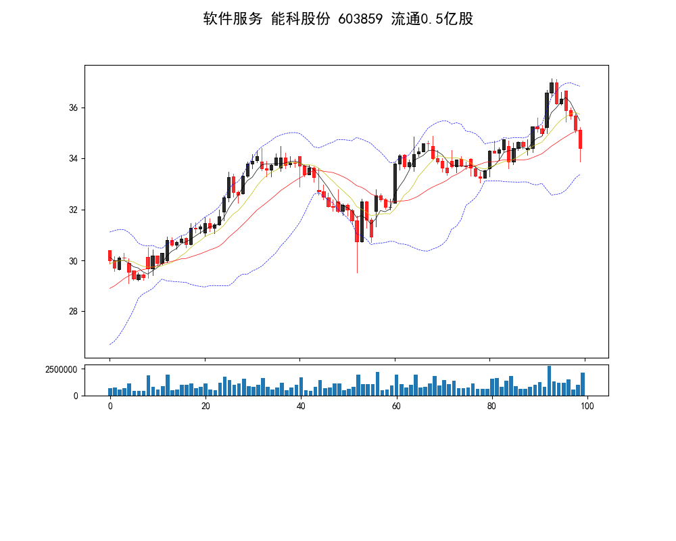Click the x-axis tick label 80
The width and height of the screenshot is (676, 541).
(x=491, y=406)
